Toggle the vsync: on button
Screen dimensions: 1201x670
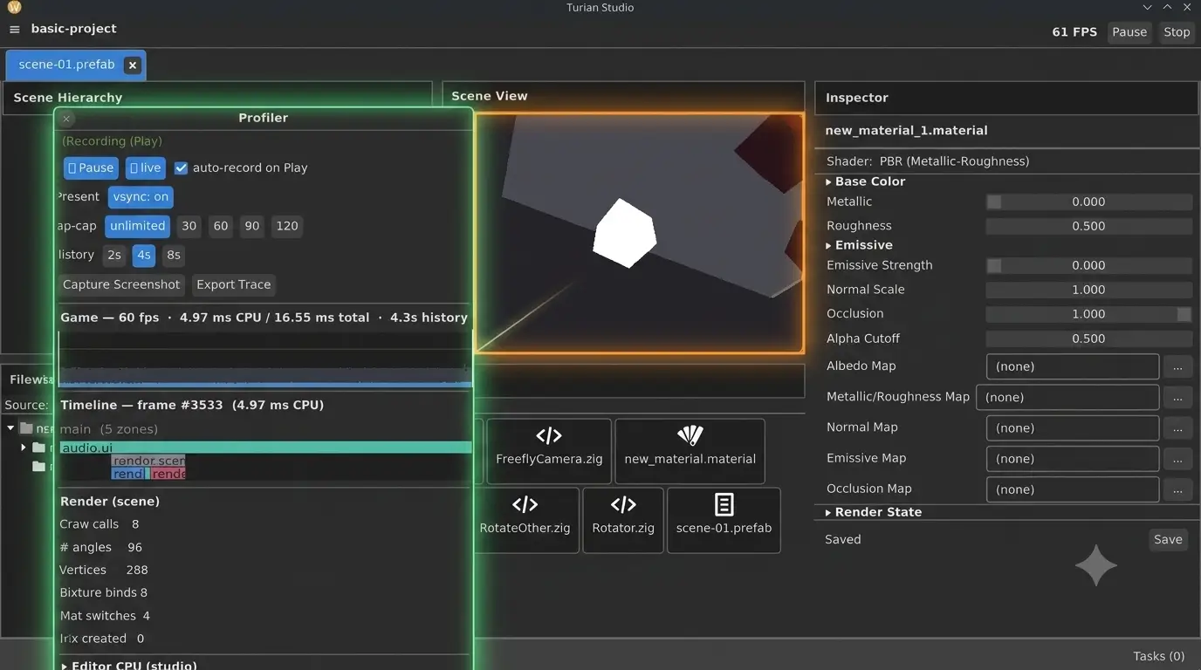coord(141,197)
